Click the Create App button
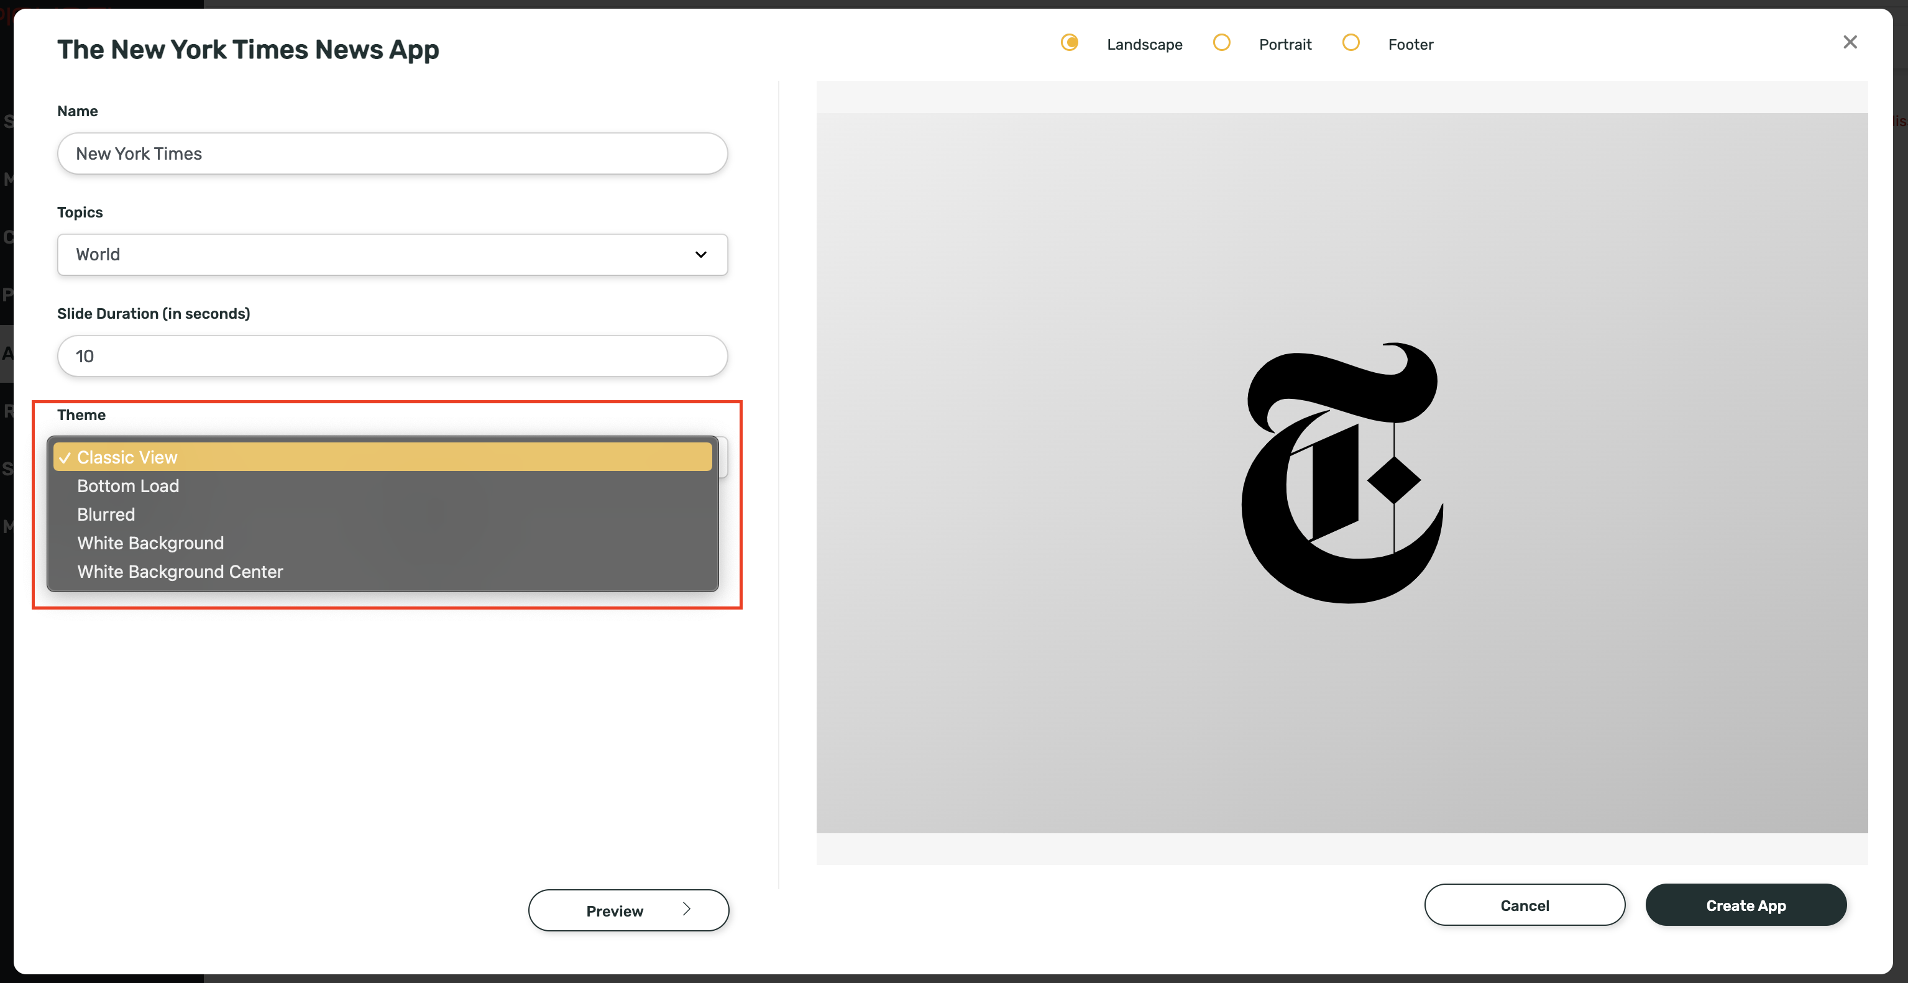The image size is (1908, 983). pos(1746,905)
